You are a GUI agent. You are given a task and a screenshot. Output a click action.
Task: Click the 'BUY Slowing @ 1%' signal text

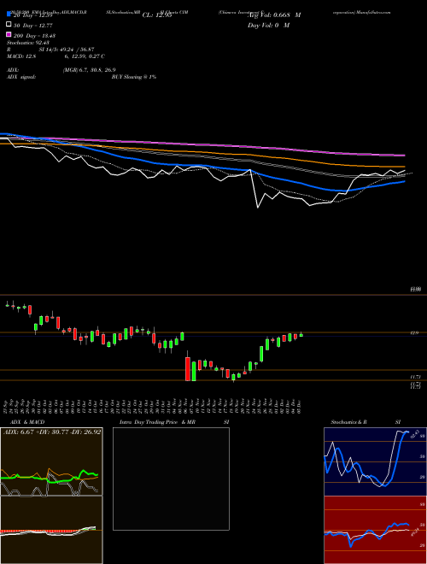pyautogui.click(x=134, y=77)
